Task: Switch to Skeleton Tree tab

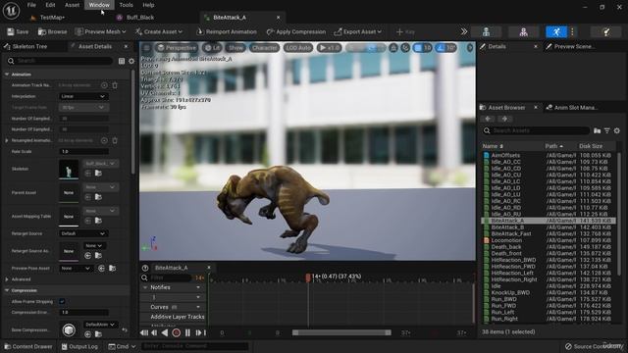Action: (30, 46)
